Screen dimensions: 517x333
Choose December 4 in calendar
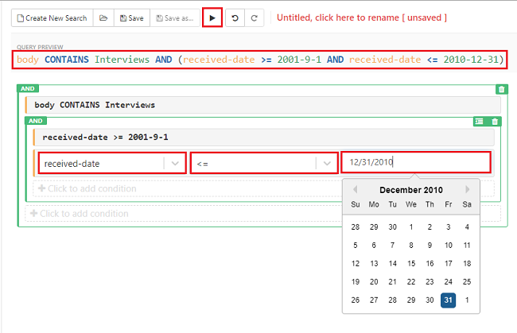click(x=467, y=227)
